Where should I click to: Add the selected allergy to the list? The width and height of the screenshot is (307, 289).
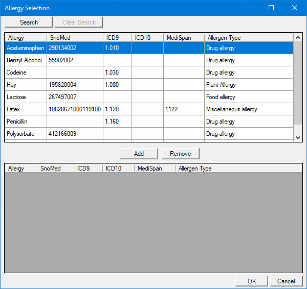click(x=139, y=154)
